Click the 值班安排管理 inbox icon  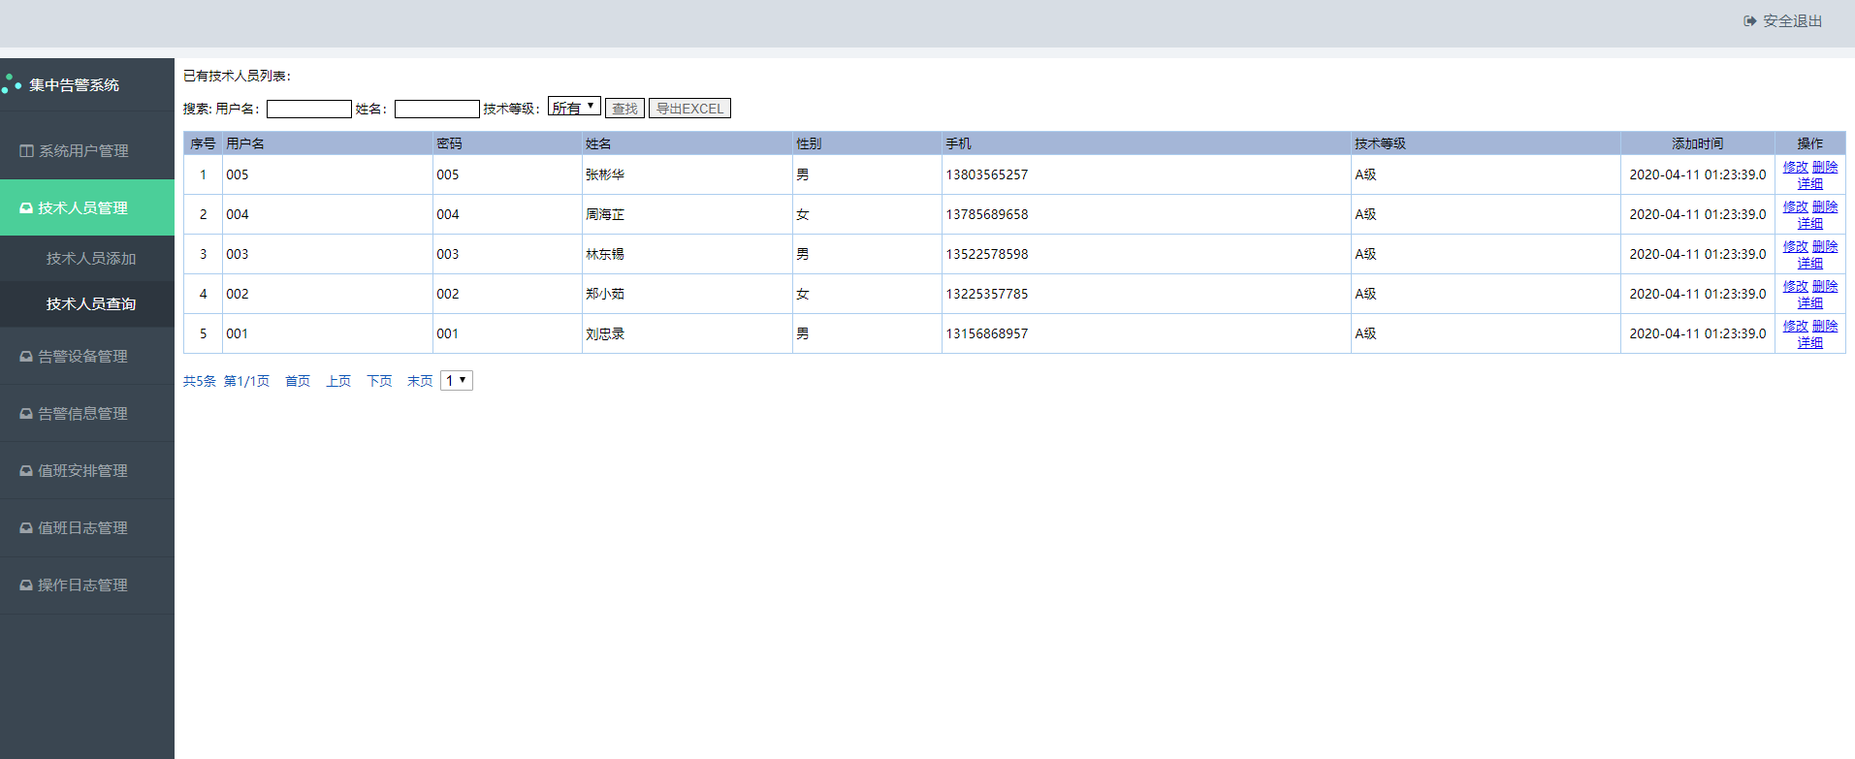click(26, 471)
